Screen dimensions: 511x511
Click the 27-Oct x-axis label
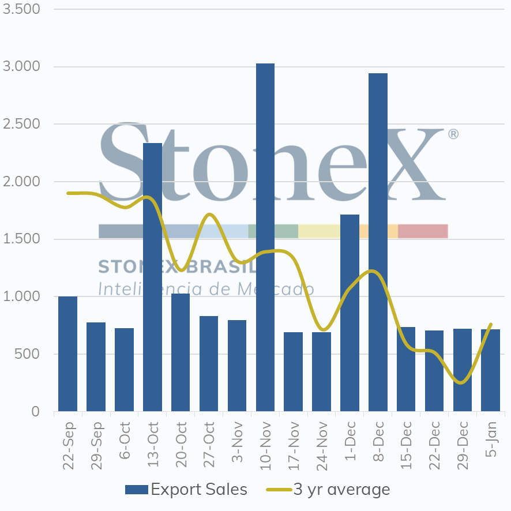click(x=209, y=445)
